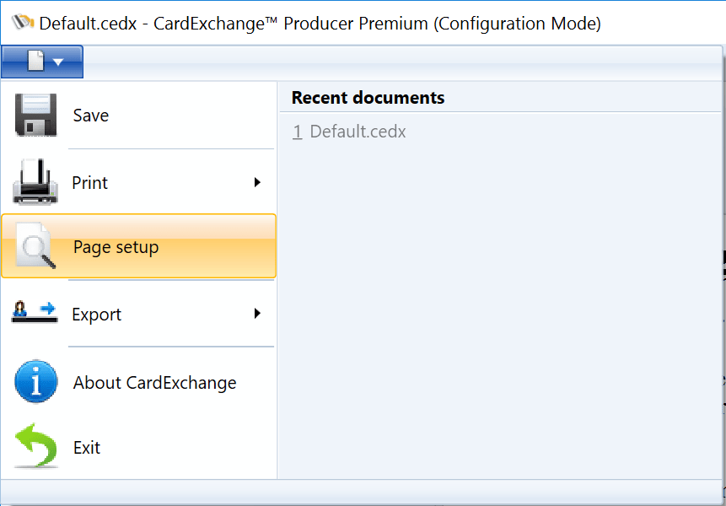Choose Exit to quit the application

(x=87, y=448)
